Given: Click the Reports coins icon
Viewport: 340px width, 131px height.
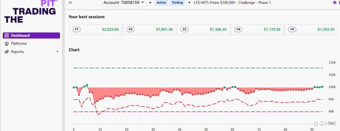Looking at the screenshot, I should pos(7,52).
